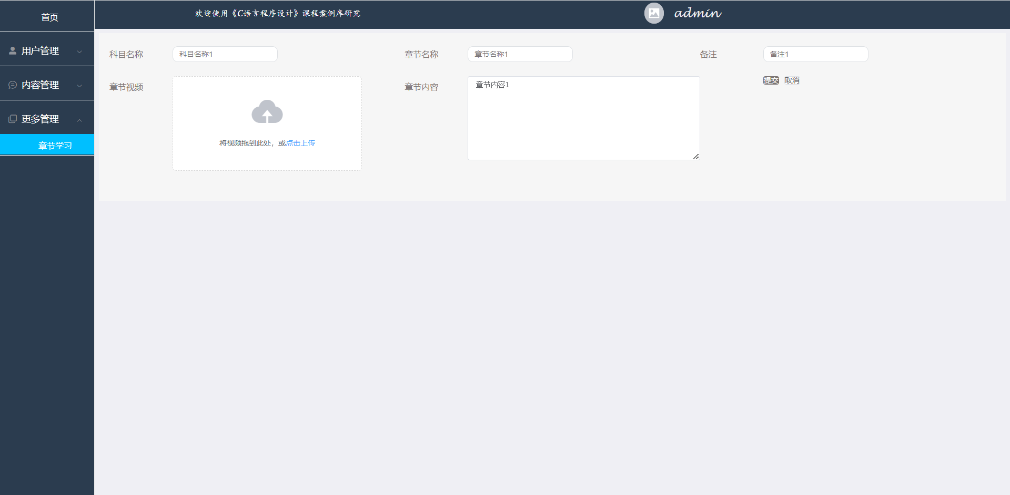Image resolution: width=1010 pixels, height=495 pixels.
Task: Click the 章节名称1 input field
Action: [520, 54]
